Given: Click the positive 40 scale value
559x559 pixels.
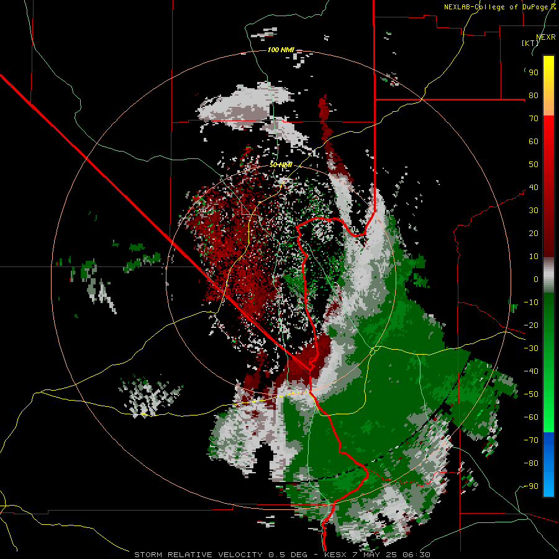Looking at the screenshot, I should [x=534, y=188].
